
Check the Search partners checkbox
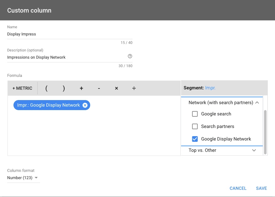click(x=195, y=126)
